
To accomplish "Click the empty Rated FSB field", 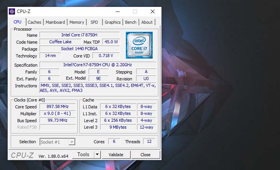I will click(58, 127).
